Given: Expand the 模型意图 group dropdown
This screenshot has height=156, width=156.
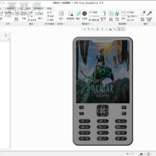Looking at the screenshot, I should coord(123,24).
